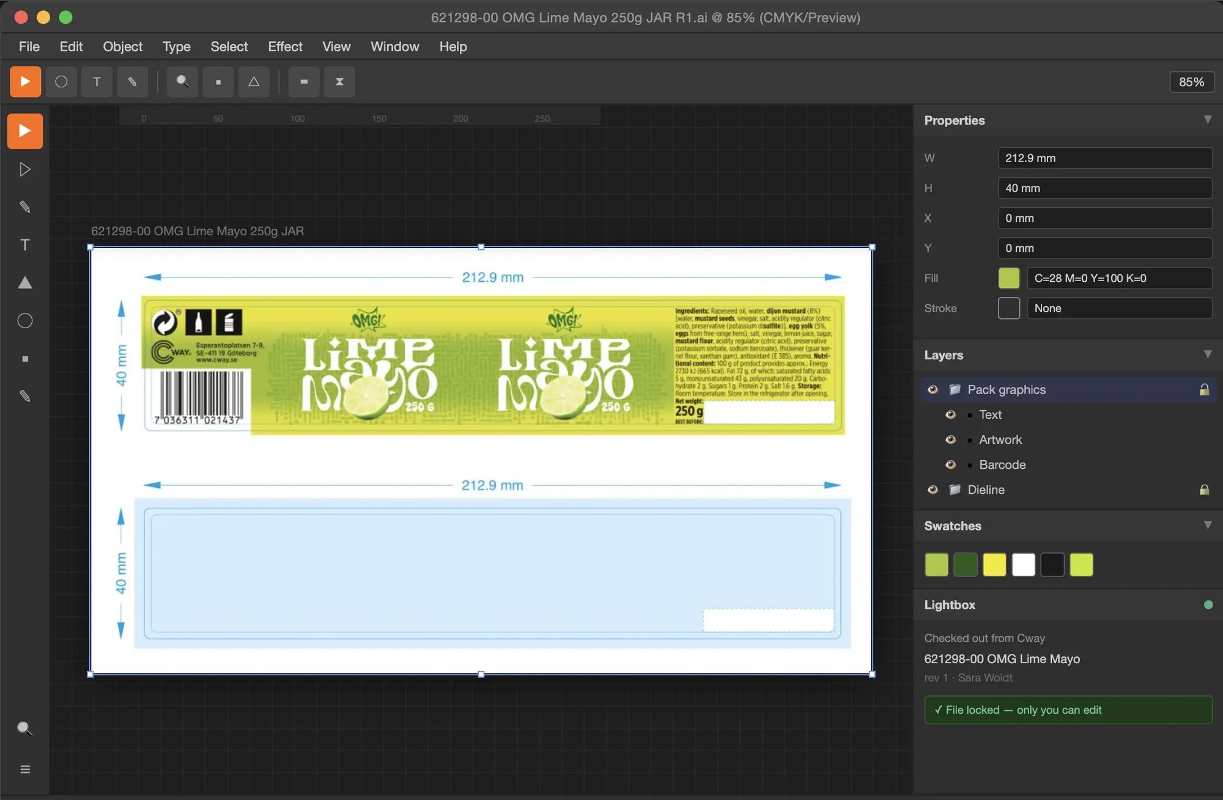The height and width of the screenshot is (800, 1223).
Task: Select the outlined triangle icon in top toolbar
Action: 254,82
